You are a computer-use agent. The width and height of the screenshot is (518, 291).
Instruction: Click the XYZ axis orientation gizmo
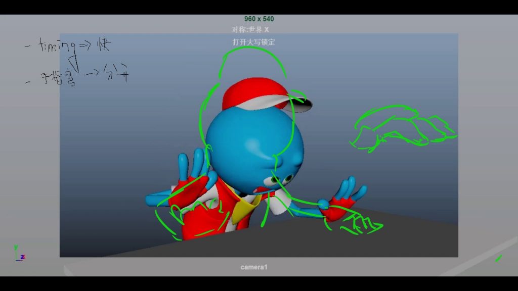coord(19,253)
